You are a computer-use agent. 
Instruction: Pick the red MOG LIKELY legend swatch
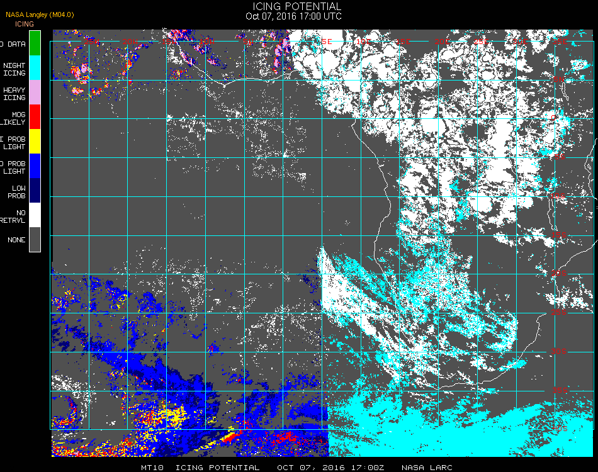click(x=35, y=116)
